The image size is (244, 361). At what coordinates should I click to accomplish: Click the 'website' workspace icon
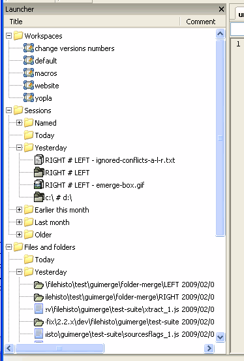[29, 86]
